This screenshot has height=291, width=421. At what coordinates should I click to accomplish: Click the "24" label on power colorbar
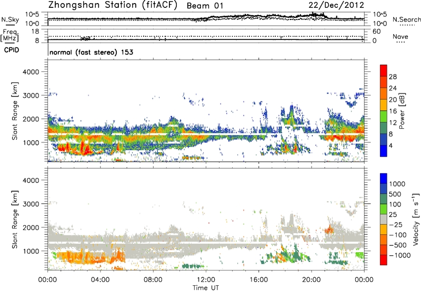click(x=393, y=88)
